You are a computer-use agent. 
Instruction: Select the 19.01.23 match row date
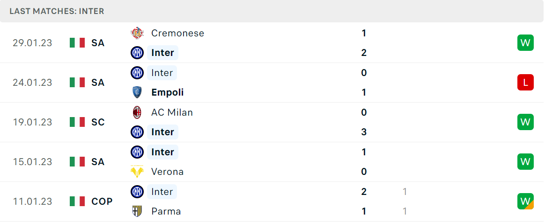pyautogui.click(x=32, y=122)
